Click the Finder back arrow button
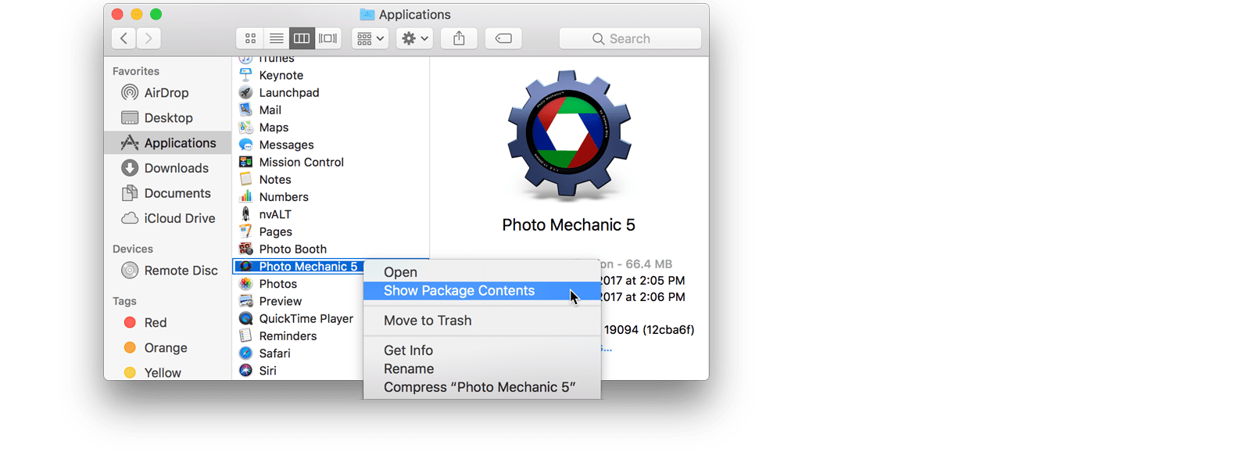 [123, 38]
